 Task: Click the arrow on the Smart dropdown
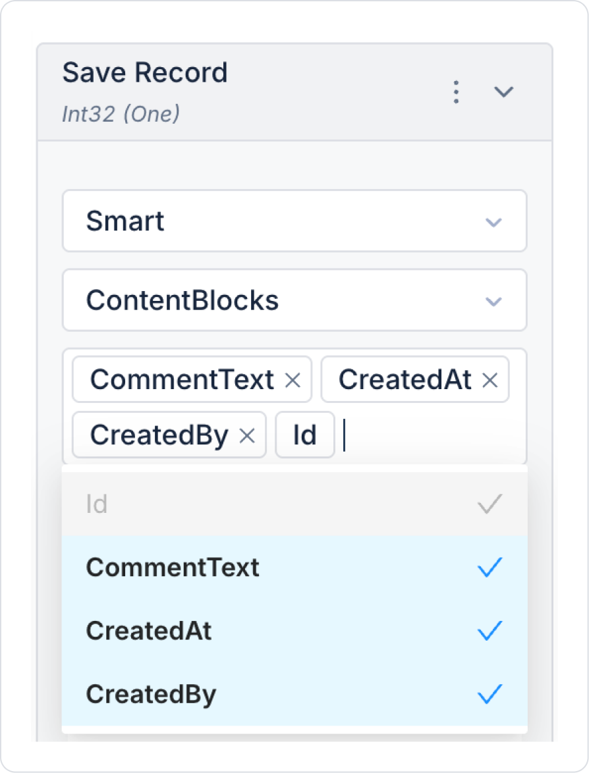click(x=493, y=222)
